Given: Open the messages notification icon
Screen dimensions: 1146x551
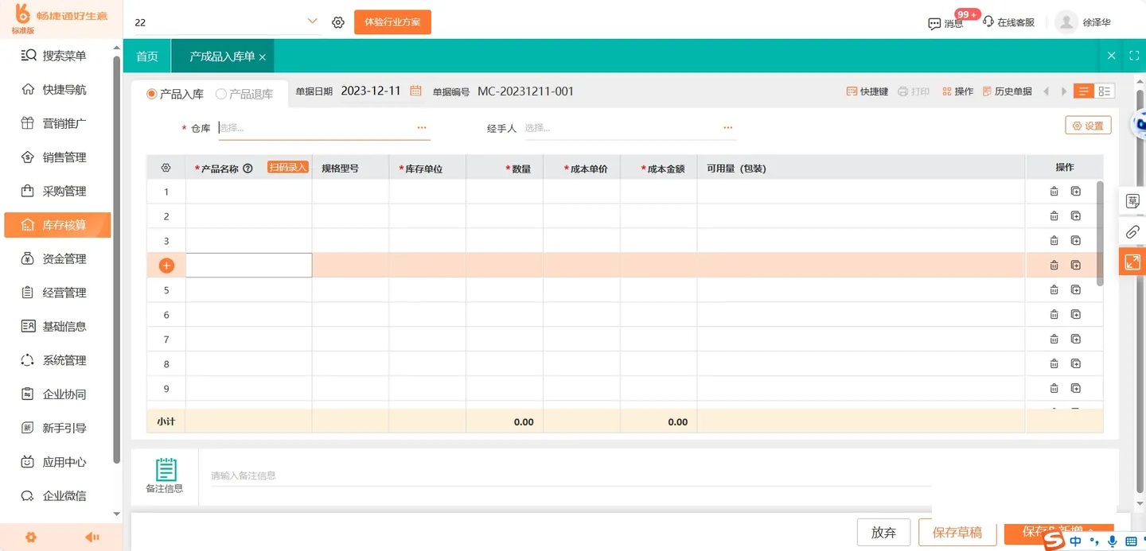Looking at the screenshot, I should click(x=934, y=23).
